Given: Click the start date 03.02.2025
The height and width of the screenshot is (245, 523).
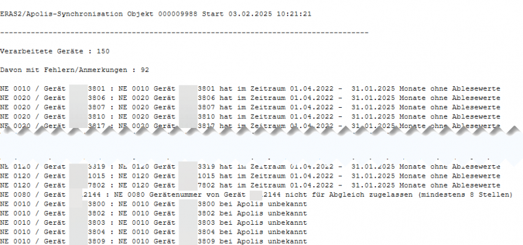Looking at the screenshot, I should tap(250, 14).
